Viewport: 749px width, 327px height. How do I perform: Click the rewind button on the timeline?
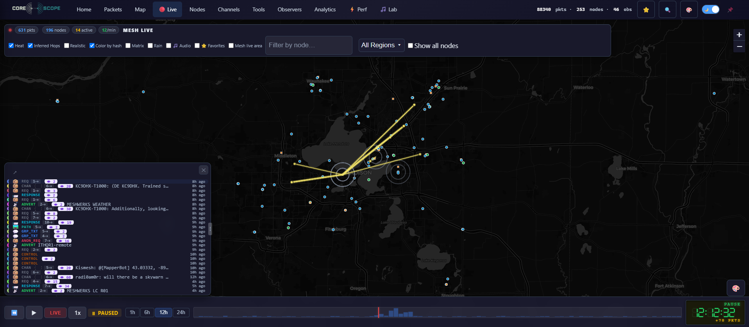(14, 313)
